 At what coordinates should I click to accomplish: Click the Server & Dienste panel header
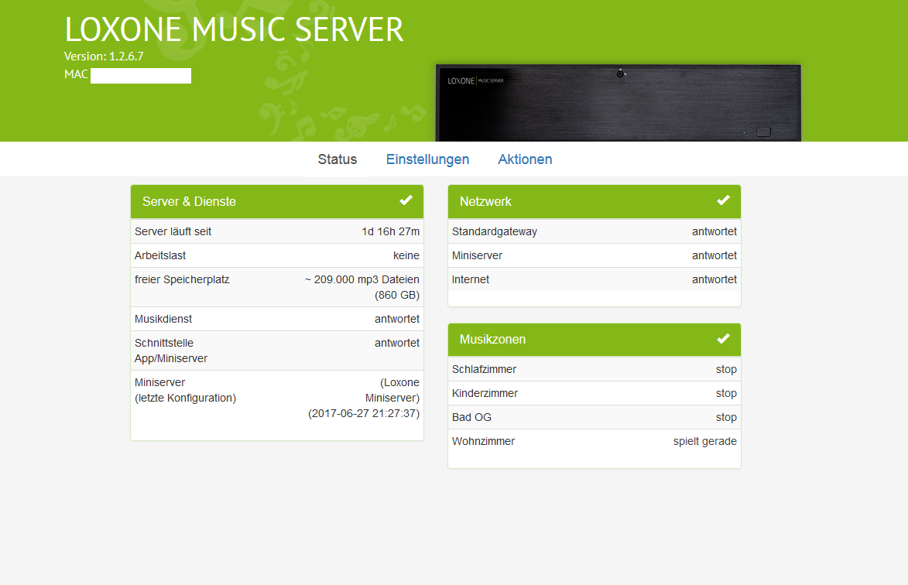[277, 201]
